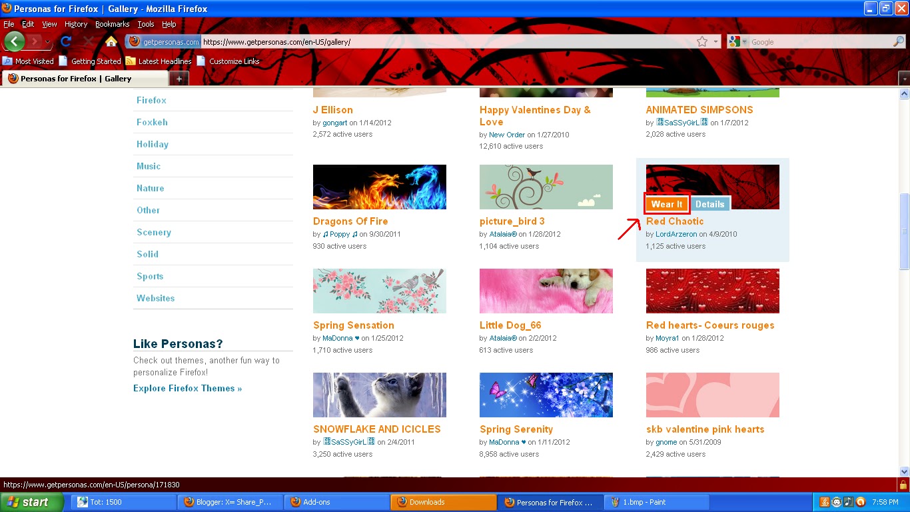
Task: Open author LordArzeron profile
Action: pyautogui.click(x=676, y=234)
